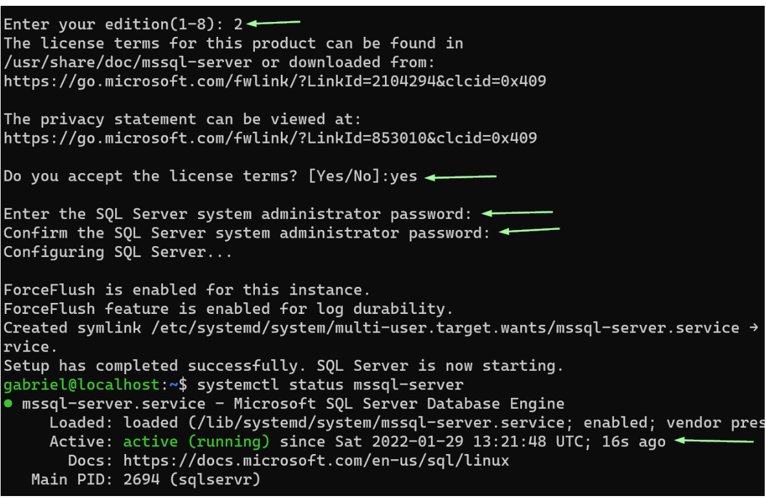Click the /usr/share/doc/mssql-server path

[x=127, y=63]
